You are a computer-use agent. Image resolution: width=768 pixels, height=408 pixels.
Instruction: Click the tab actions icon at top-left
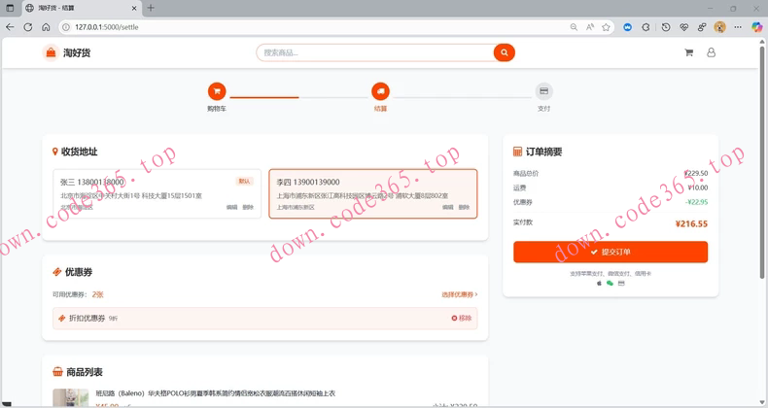pos(10,8)
